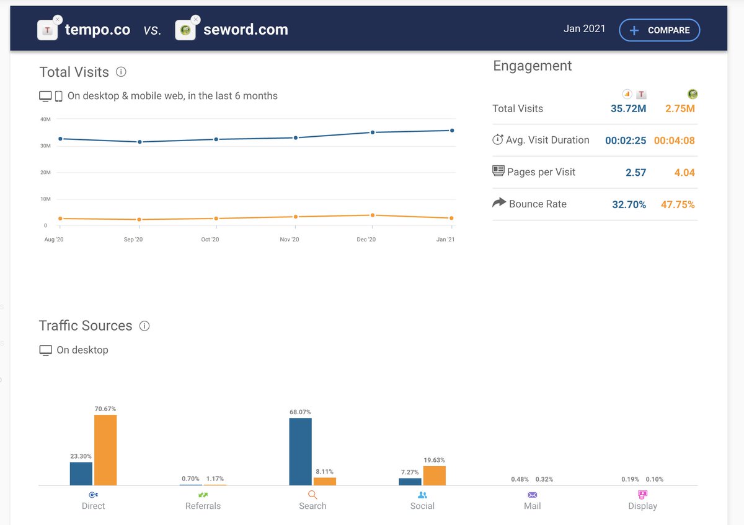Click the Social people icon
The height and width of the screenshot is (525, 744).
tap(422, 495)
